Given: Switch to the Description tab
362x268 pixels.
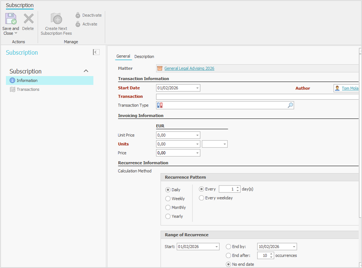Looking at the screenshot, I should (144, 57).
